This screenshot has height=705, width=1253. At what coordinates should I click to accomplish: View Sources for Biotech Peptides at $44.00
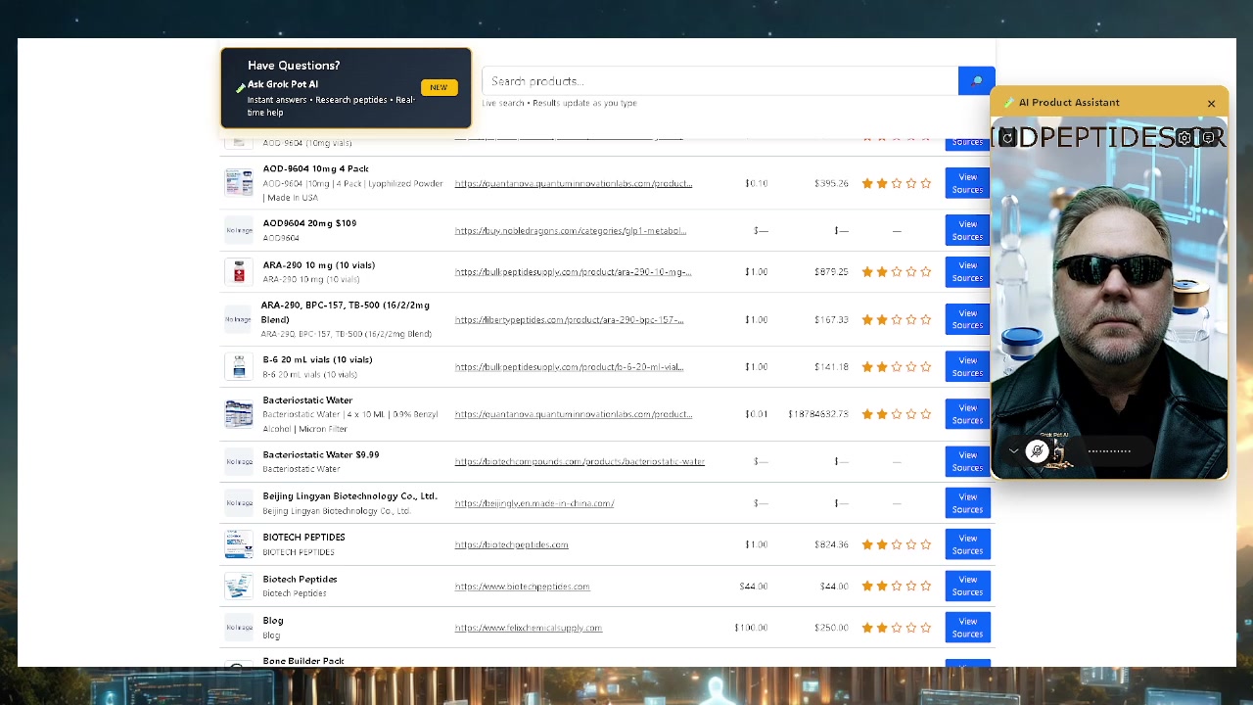point(967,586)
